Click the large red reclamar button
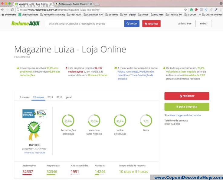 [187, 96]
